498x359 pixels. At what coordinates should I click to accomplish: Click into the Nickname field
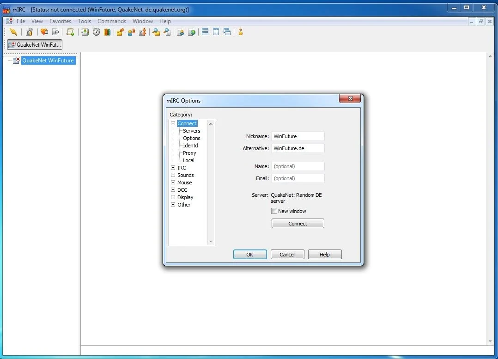click(x=298, y=136)
